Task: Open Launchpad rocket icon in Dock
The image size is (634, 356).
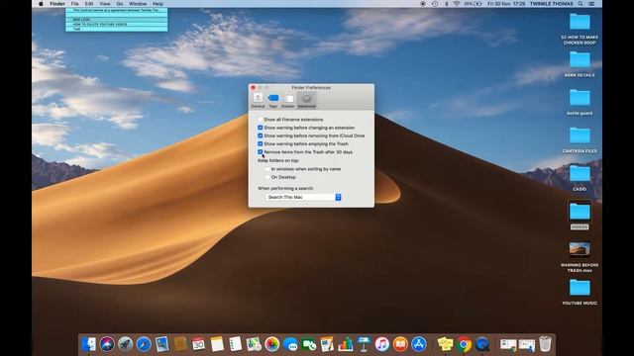Action: point(126,344)
